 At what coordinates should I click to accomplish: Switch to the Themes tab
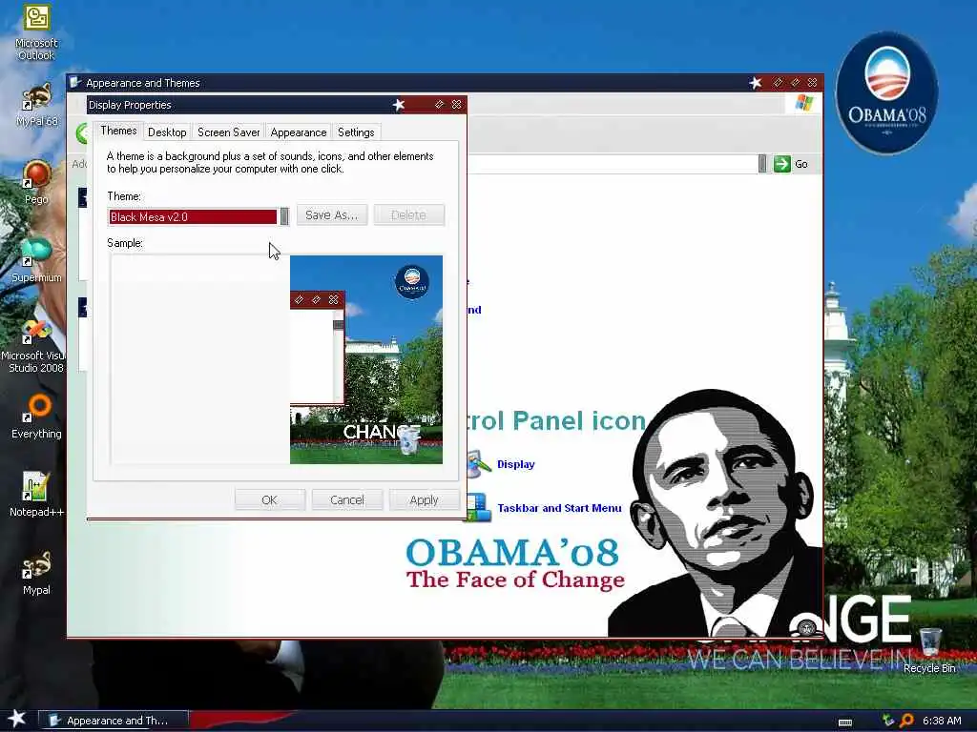pos(118,131)
